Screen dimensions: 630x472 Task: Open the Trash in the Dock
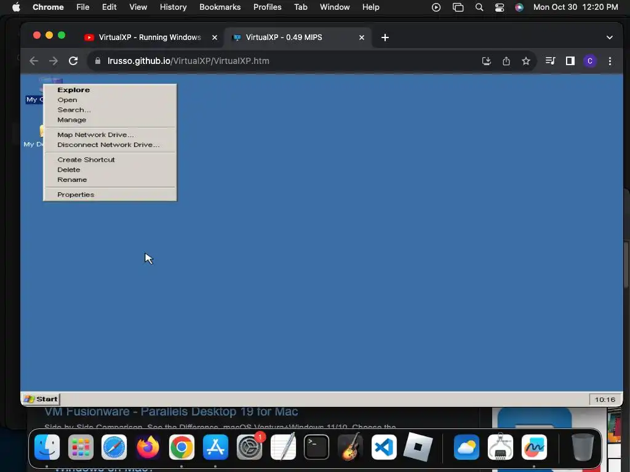(583, 447)
